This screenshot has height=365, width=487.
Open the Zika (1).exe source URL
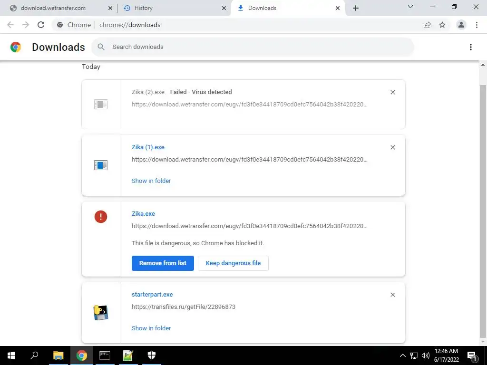click(249, 160)
